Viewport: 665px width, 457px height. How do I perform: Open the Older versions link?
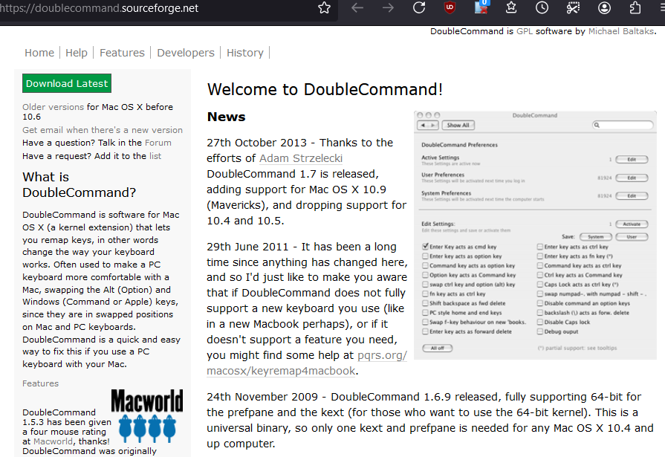(53, 107)
